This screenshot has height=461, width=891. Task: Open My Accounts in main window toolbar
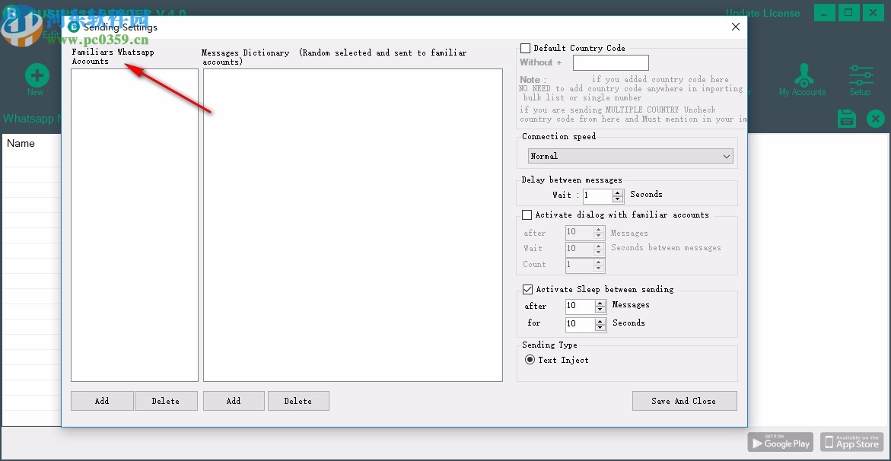click(x=802, y=80)
